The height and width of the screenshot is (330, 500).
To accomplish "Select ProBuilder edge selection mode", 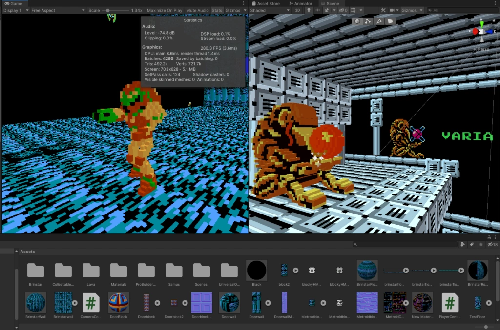I will [379, 21].
